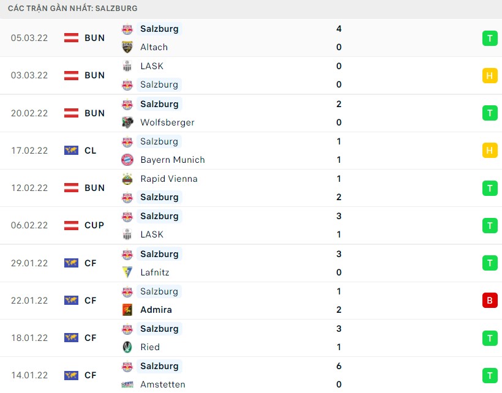The image size is (502, 393).
Task: Click the world flag icon next to CL
Action: pyautogui.click(x=71, y=151)
